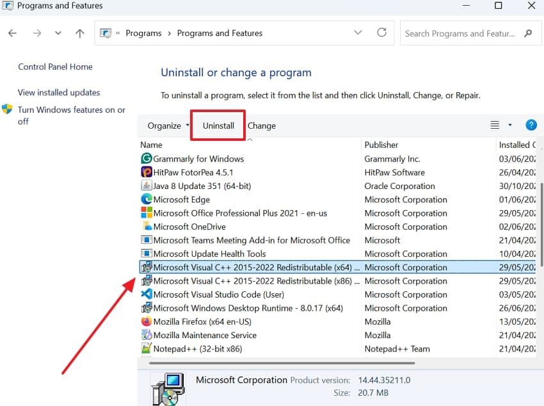This screenshot has width=544, height=406.
Task: Select 'Microsoft Visual Studio Code (User)' entry
Action: [219, 295]
